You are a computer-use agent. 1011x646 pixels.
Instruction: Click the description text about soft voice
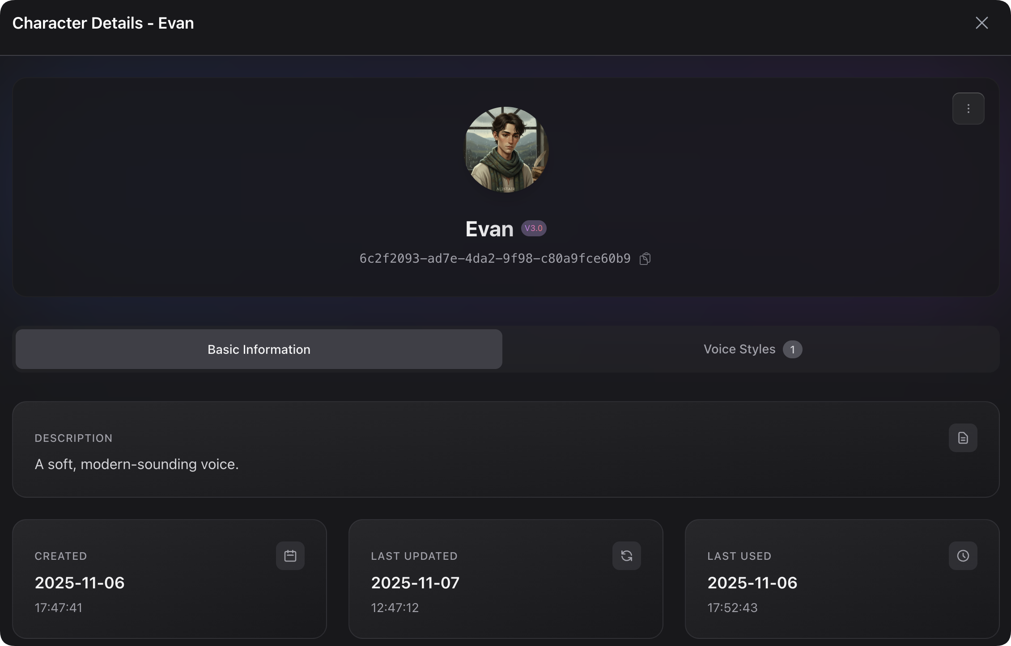(x=136, y=464)
